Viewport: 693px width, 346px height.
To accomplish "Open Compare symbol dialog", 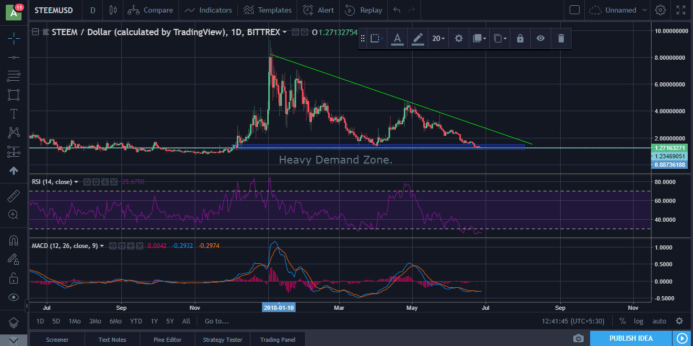I will (150, 10).
